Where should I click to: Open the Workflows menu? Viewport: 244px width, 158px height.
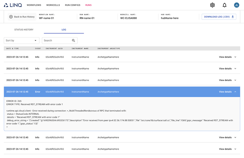pos(33,5)
